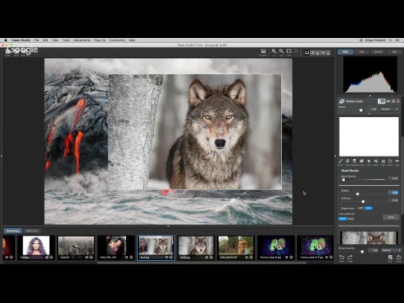Viewport: 404px width, 303px height.
Task: Select the Gradient mask tool
Action: click(x=354, y=161)
